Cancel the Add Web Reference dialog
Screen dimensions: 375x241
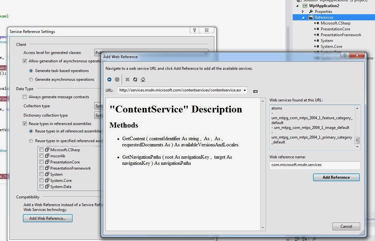346,226
